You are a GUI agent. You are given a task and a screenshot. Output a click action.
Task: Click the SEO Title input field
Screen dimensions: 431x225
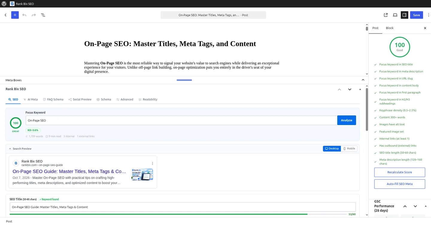pyautogui.click(x=183, y=207)
